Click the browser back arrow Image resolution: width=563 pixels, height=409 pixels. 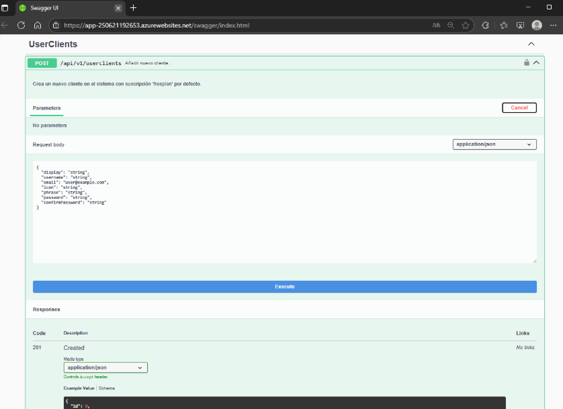(5, 25)
